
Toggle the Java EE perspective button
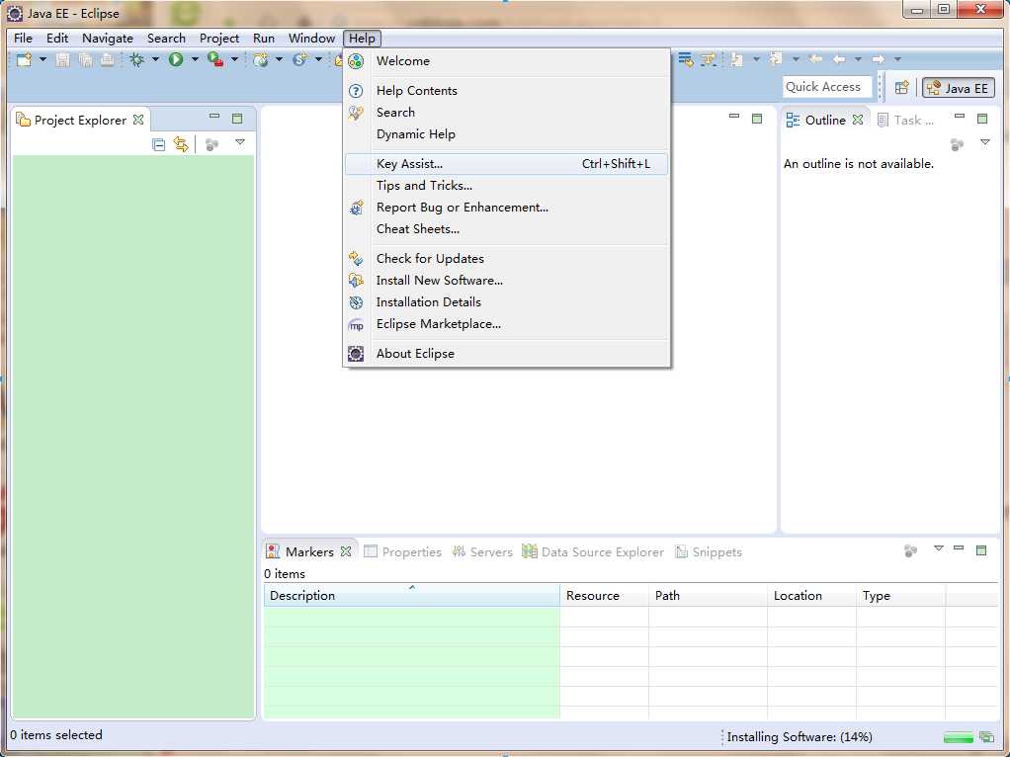tap(958, 88)
